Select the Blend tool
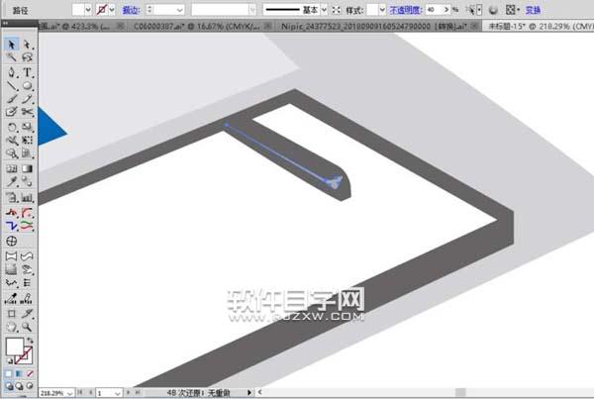Image resolution: width=594 pixels, height=399 pixels. click(x=27, y=181)
